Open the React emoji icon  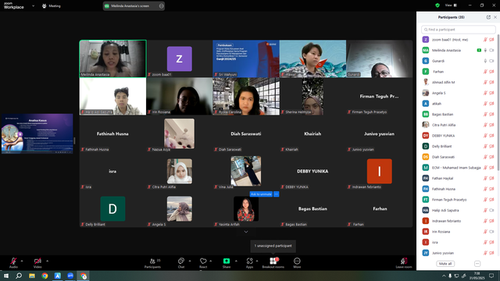(203, 261)
